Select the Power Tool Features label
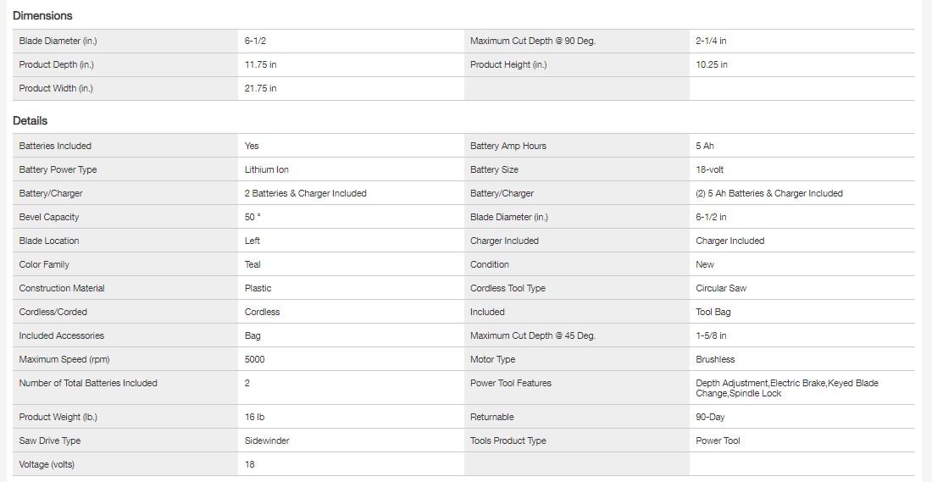 pyautogui.click(x=511, y=383)
